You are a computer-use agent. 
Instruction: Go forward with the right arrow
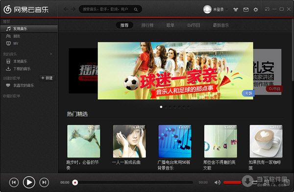(73, 9)
